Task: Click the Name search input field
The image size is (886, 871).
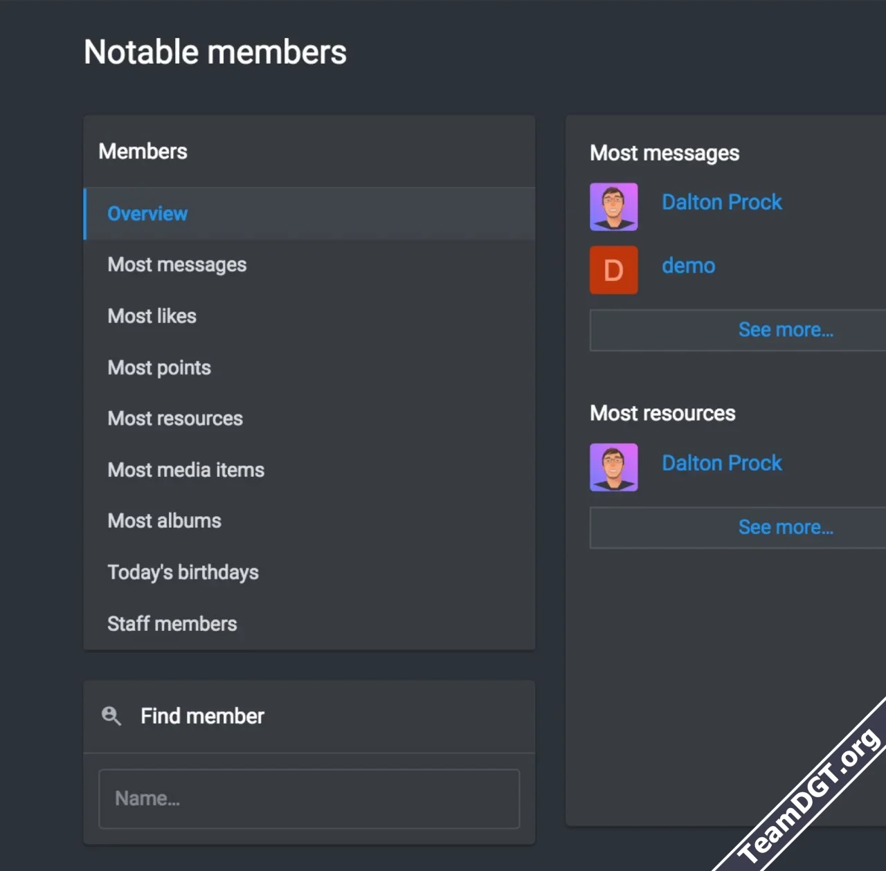Action: 309,798
